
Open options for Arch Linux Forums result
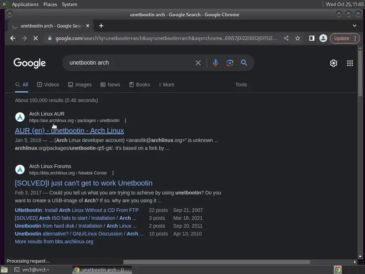click(113, 173)
